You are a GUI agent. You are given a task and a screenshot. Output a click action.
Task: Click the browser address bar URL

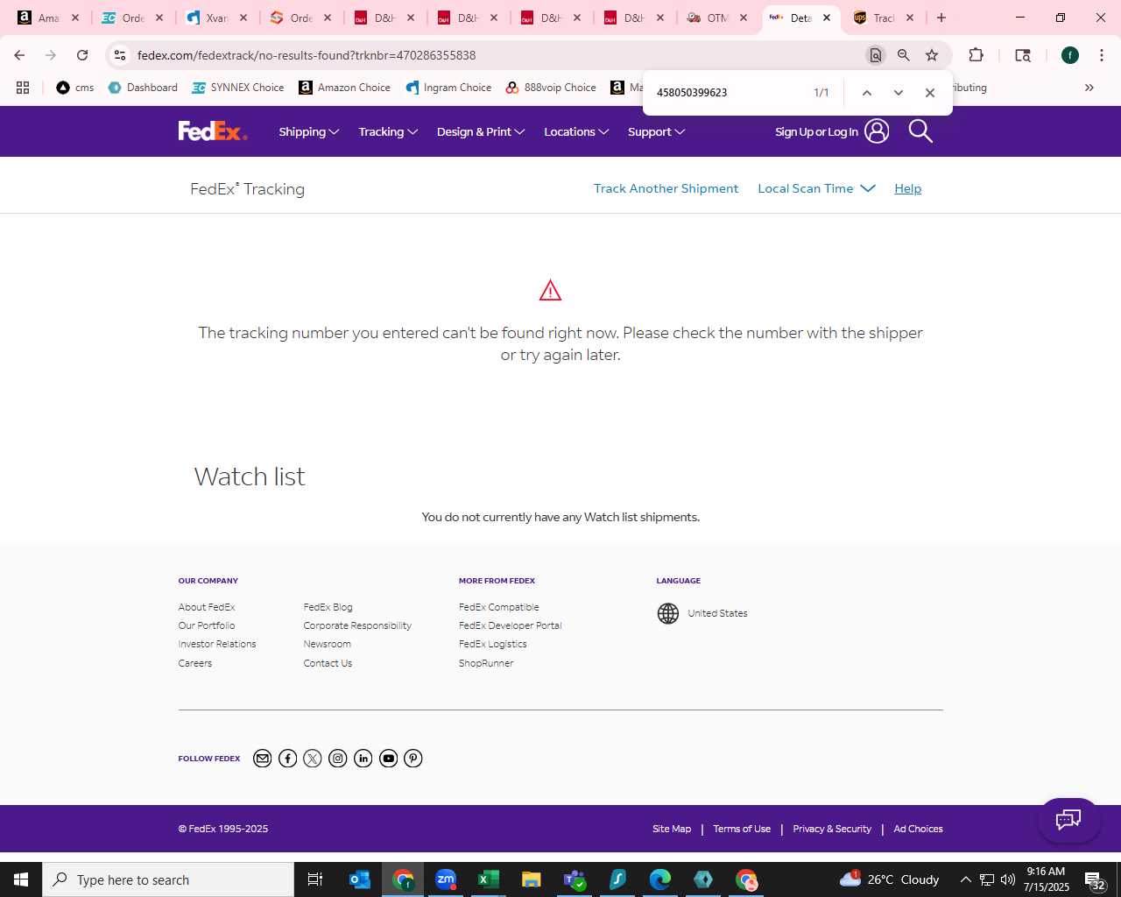point(307,55)
